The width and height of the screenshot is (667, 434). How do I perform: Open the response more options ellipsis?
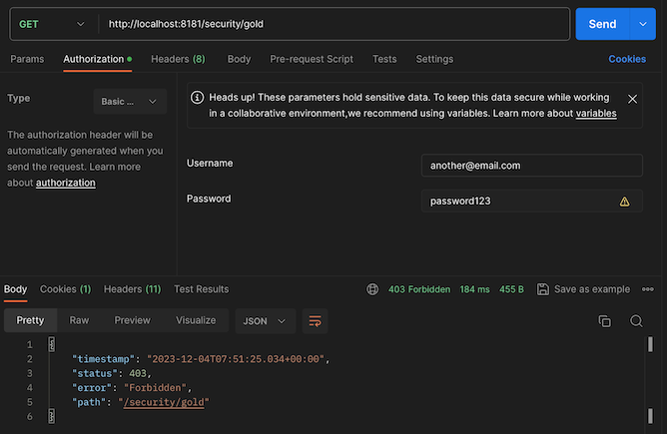coord(648,289)
